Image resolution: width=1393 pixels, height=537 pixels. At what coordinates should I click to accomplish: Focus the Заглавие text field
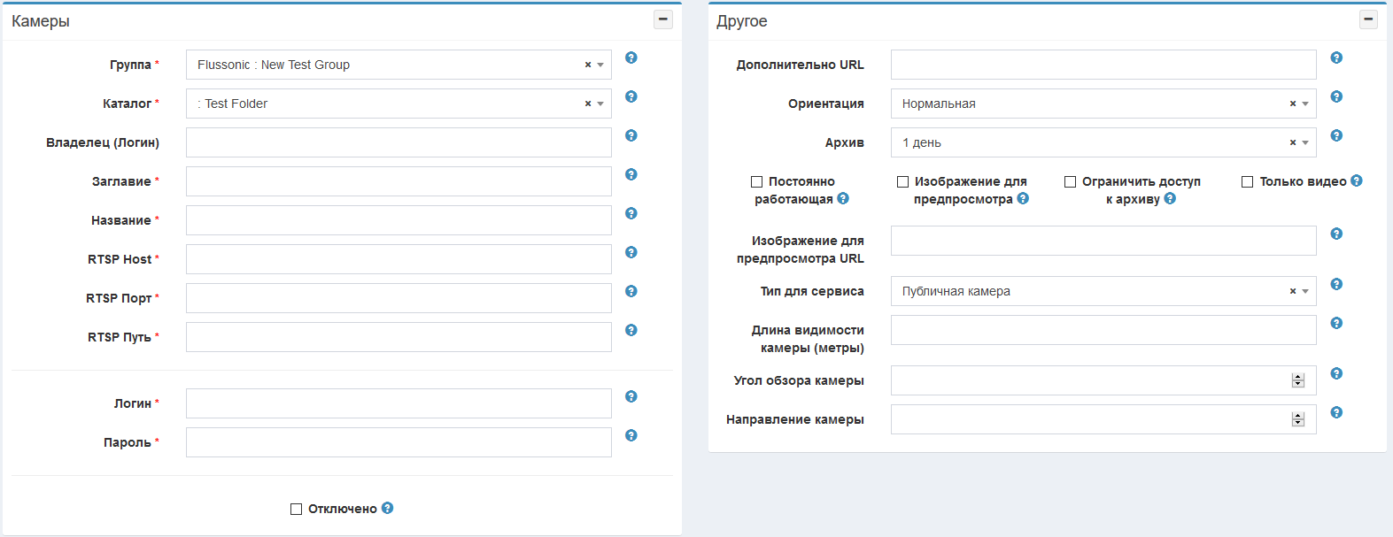pyautogui.click(x=399, y=181)
